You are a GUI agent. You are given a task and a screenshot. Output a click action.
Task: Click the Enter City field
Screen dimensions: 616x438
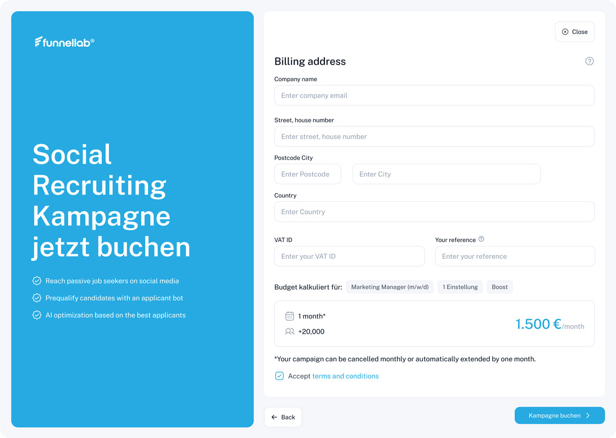pos(447,174)
